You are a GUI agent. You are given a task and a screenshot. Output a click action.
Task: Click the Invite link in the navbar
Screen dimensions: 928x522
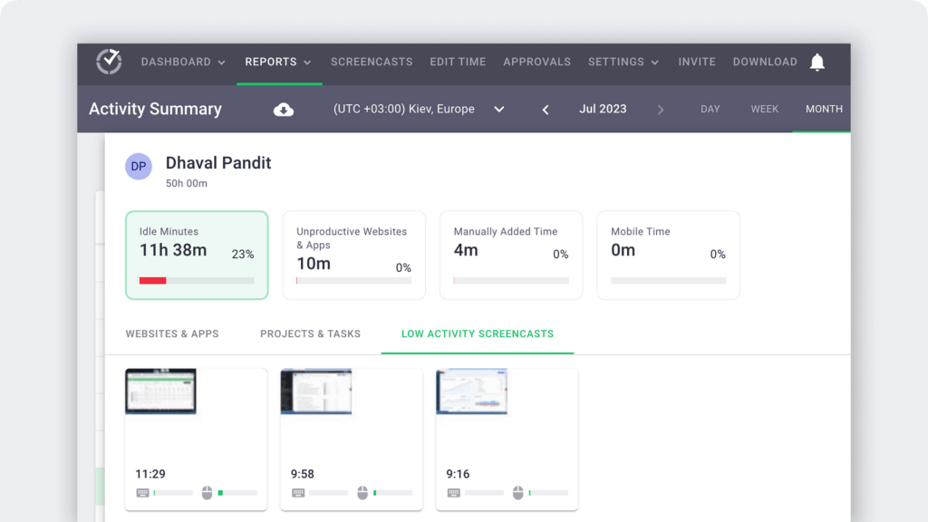[696, 61]
